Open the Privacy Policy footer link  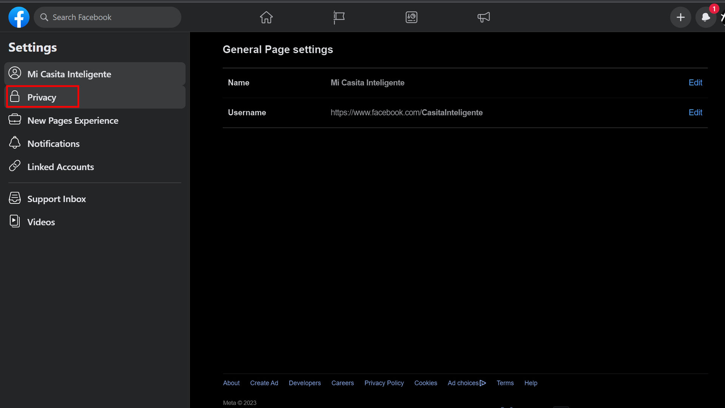point(384,383)
